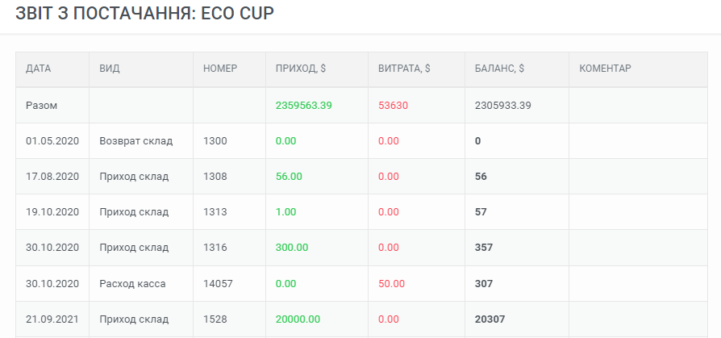This screenshot has width=721, height=338.
Task: Click the ДАТА column header
Action: tap(38, 69)
